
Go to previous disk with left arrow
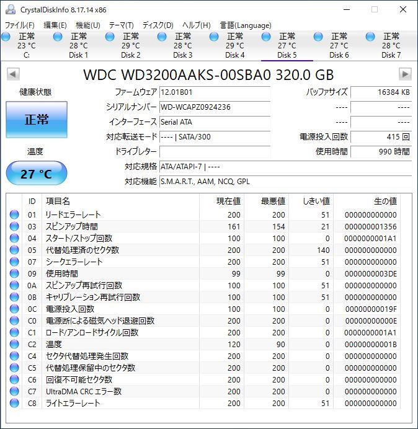(x=13, y=74)
